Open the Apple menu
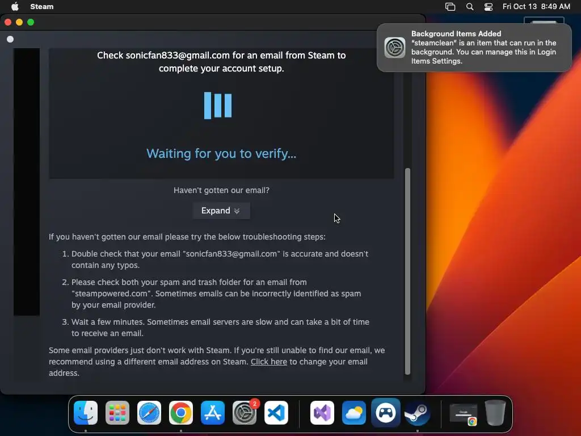The height and width of the screenshot is (436, 581). click(x=15, y=6)
